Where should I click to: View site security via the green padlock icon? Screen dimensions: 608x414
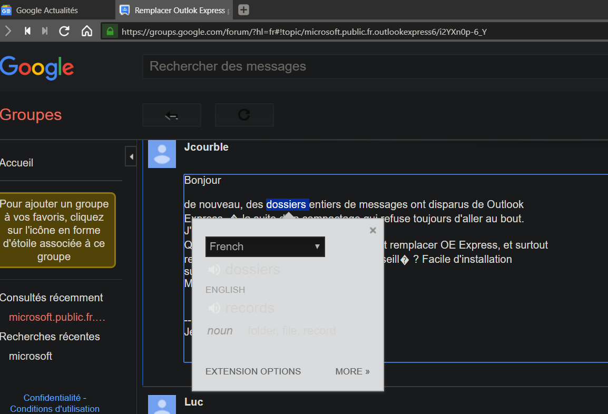109,31
